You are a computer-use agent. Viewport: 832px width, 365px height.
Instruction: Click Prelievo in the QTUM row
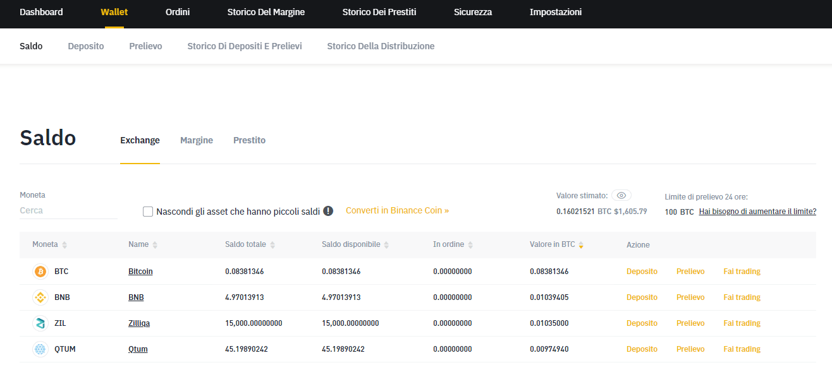point(690,349)
